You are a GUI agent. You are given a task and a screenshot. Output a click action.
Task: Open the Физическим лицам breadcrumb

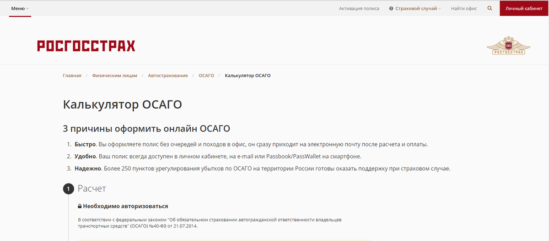click(114, 75)
